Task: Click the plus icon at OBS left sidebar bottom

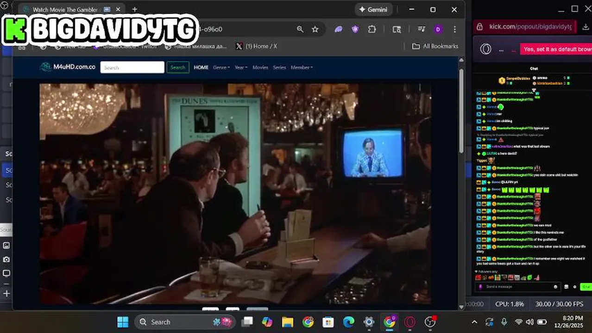Action: (6, 293)
